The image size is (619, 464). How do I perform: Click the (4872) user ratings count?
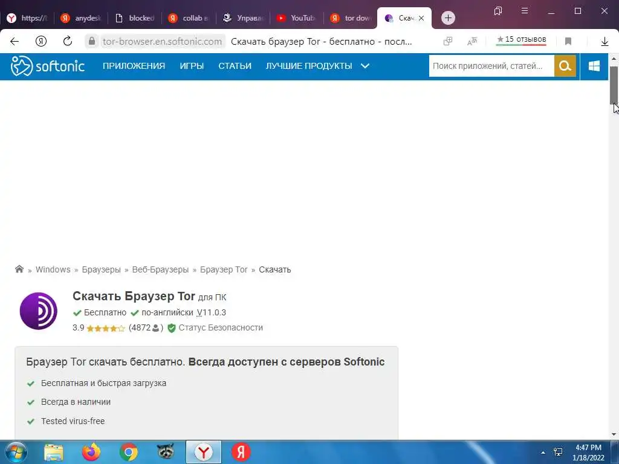(x=146, y=328)
